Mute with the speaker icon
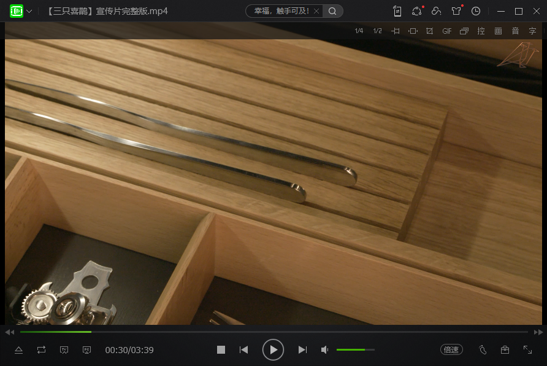Screen dimensions: 547x366 (324, 349)
